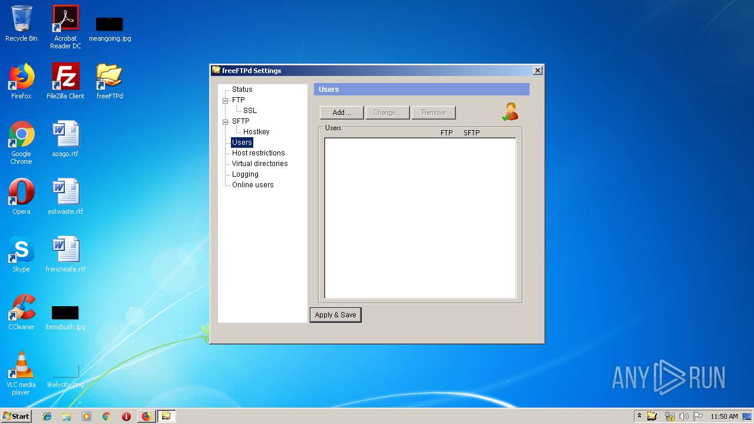
Task: Open Windows Explorer from the taskbar
Action: tap(67, 416)
